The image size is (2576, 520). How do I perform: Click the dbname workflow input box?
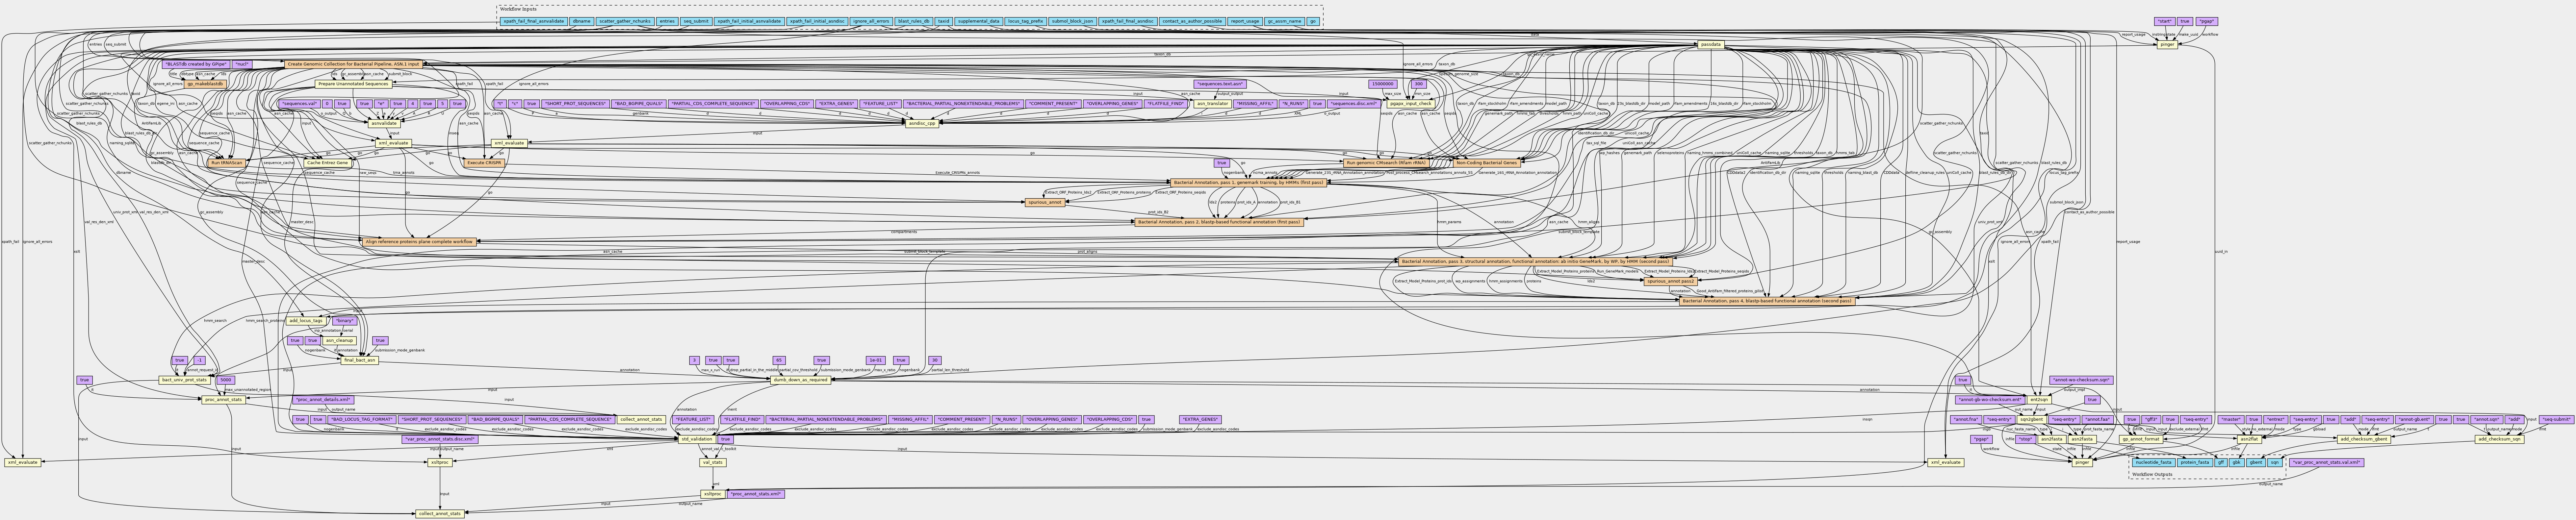[x=582, y=21]
